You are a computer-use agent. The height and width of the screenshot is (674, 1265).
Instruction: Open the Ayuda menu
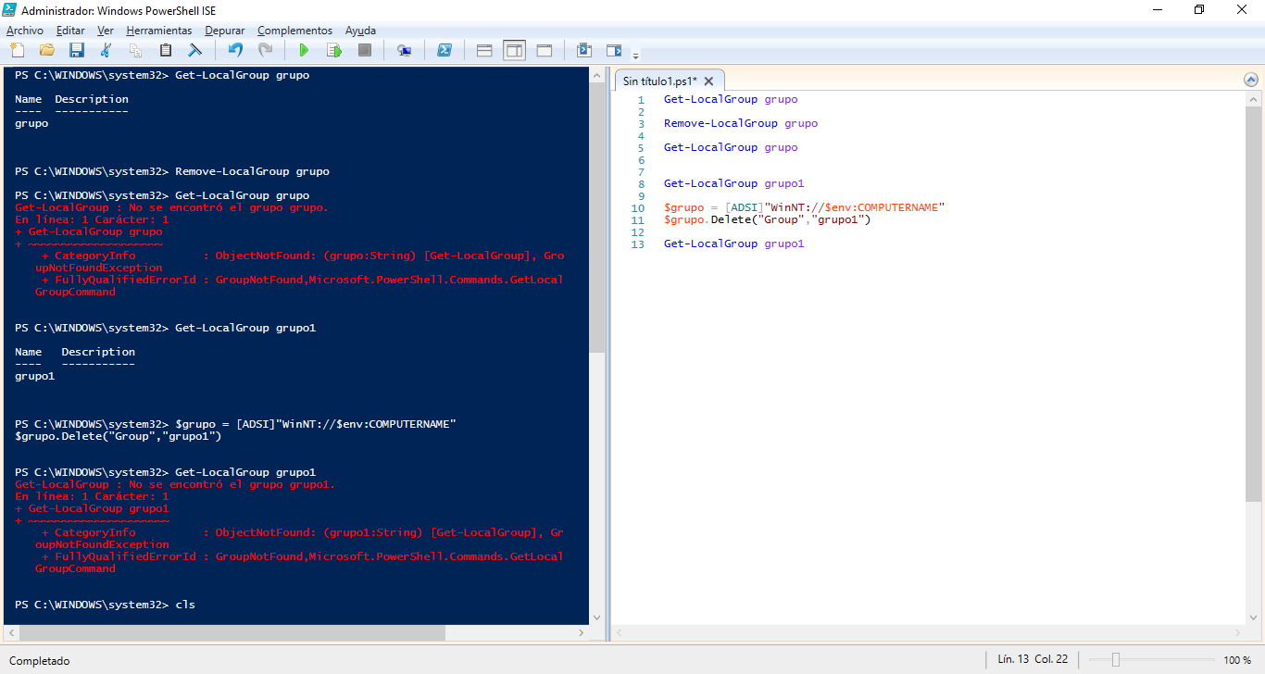pyautogui.click(x=361, y=31)
